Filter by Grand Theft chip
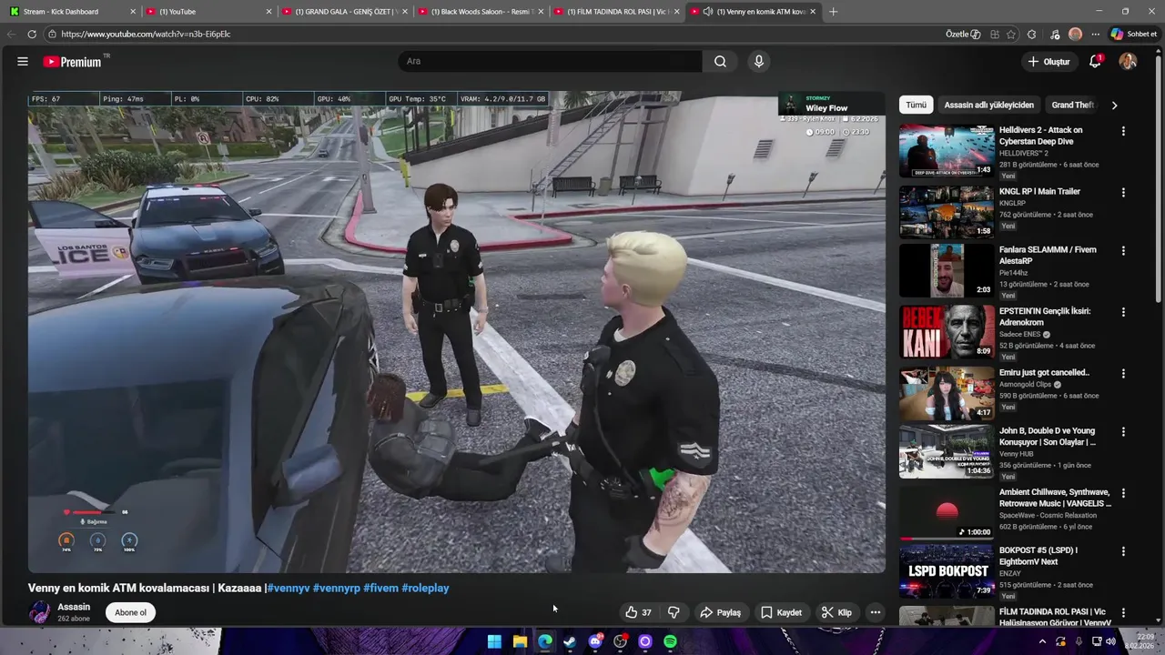The width and height of the screenshot is (1165, 655). click(1072, 105)
